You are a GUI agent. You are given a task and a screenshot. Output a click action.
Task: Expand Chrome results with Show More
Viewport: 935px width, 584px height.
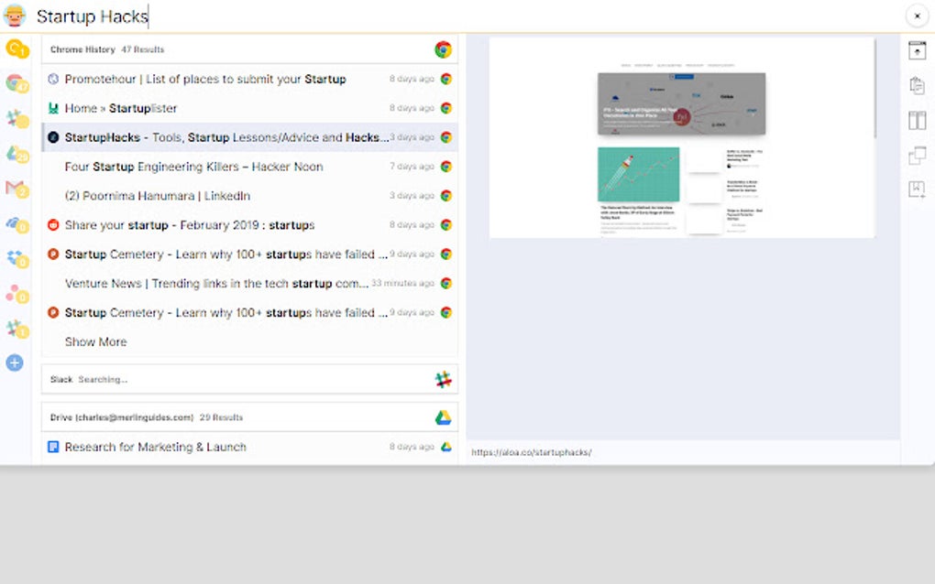pyautogui.click(x=96, y=341)
